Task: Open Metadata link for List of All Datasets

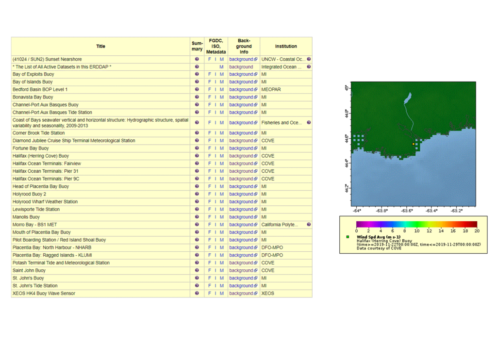Action: coord(221,67)
